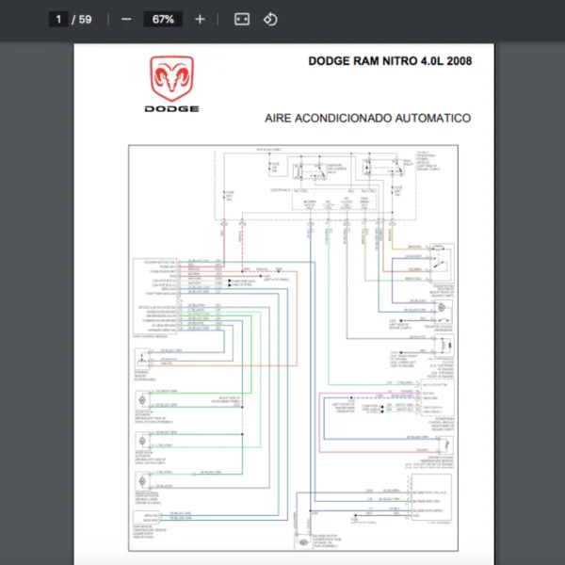
Task: Click the red Dodge ram logo
Action: tap(171, 77)
